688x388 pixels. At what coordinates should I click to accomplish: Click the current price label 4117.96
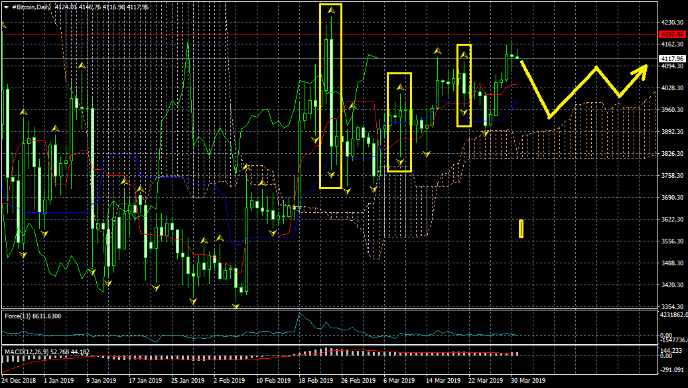pos(671,58)
